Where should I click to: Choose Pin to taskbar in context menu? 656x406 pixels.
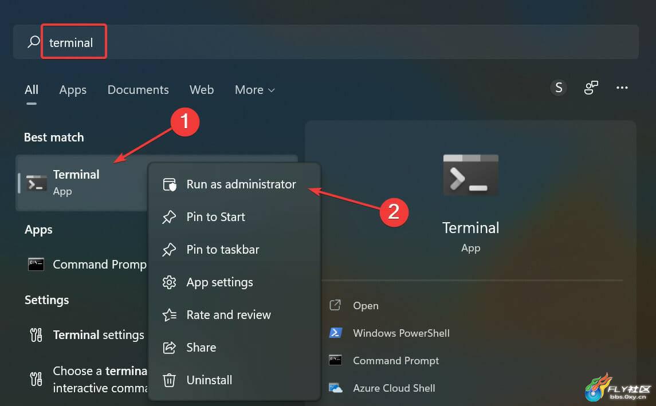[235, 250]
